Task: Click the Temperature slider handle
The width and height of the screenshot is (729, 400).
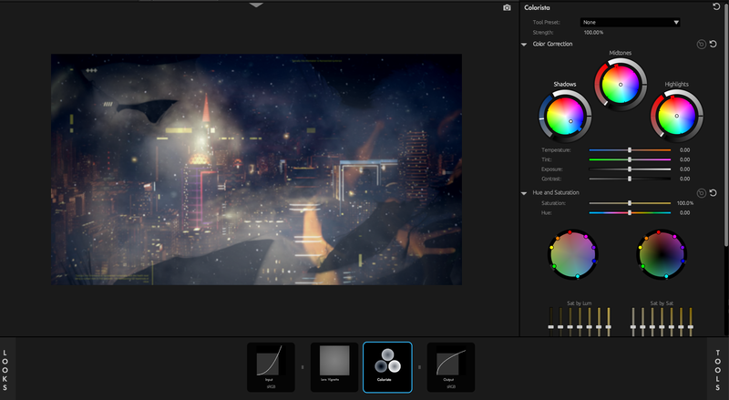Action: pyautogui.click(x=630, y=149)
